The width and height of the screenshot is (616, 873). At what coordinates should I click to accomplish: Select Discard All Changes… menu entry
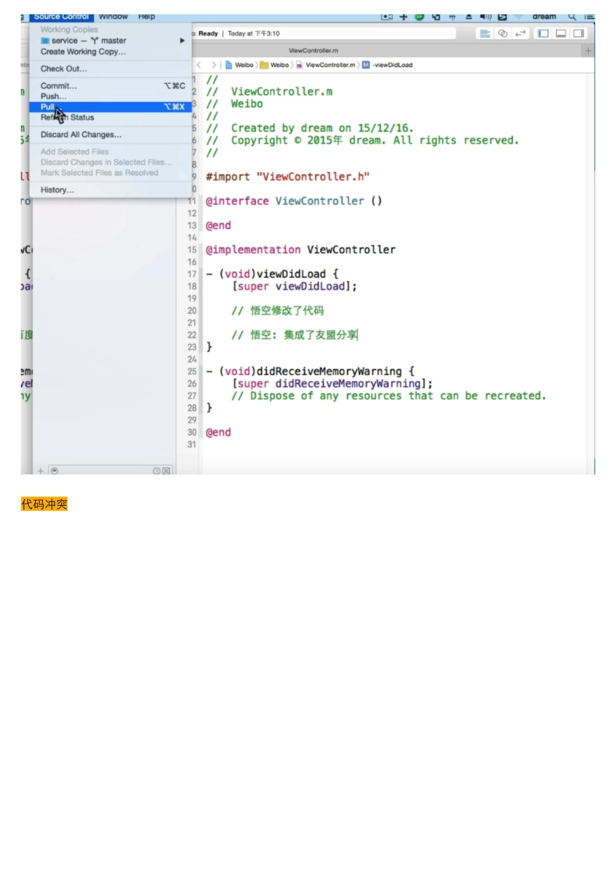point(81,134)
